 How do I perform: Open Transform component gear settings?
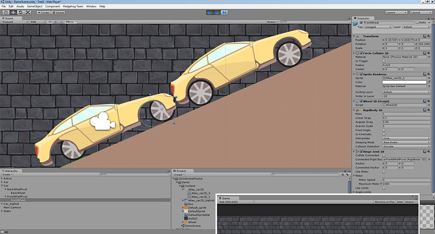click(429, 36)
